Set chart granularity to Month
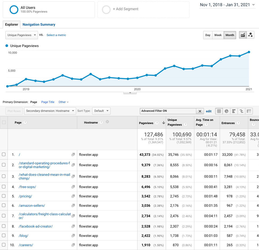This screenshot has width=259, height=250. 230,35
